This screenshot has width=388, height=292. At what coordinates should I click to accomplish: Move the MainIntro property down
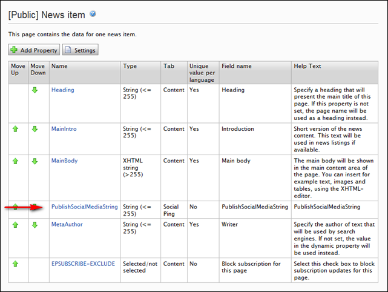point(35,129)
